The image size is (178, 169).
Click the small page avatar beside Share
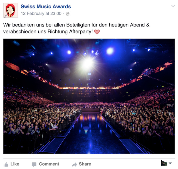[x=164, y=163]
